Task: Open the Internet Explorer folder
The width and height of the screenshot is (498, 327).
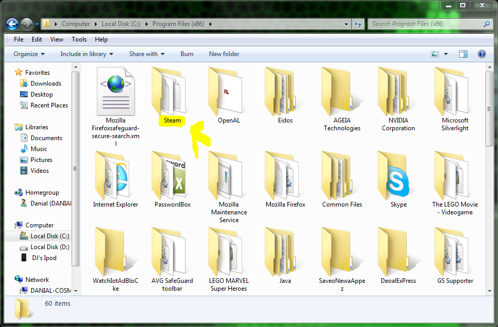Action: point(116,180)
